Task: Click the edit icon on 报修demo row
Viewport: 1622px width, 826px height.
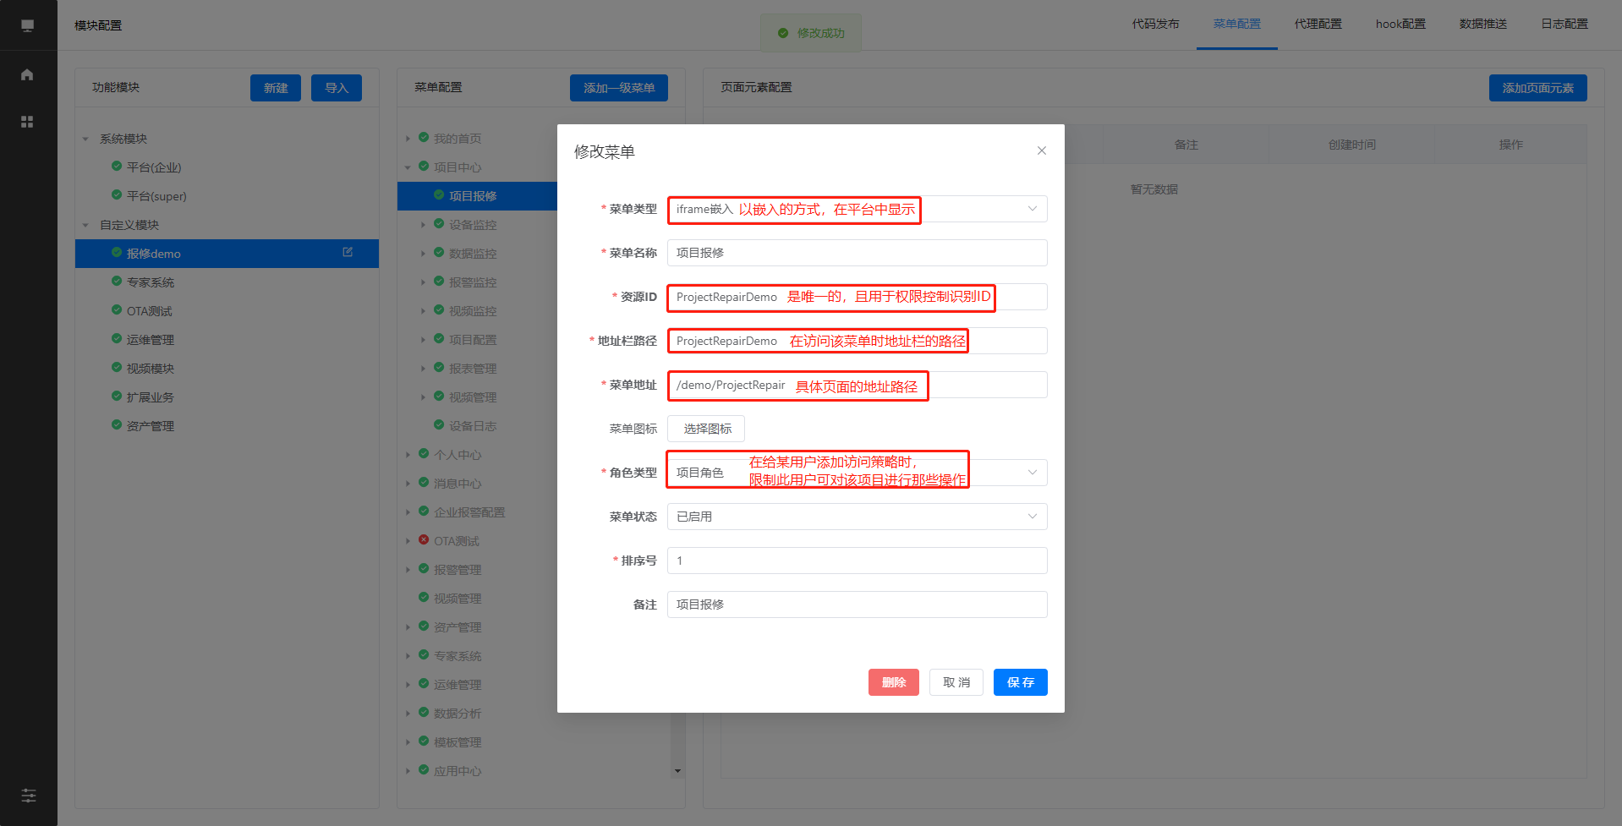Action: (x=348, y=252)
